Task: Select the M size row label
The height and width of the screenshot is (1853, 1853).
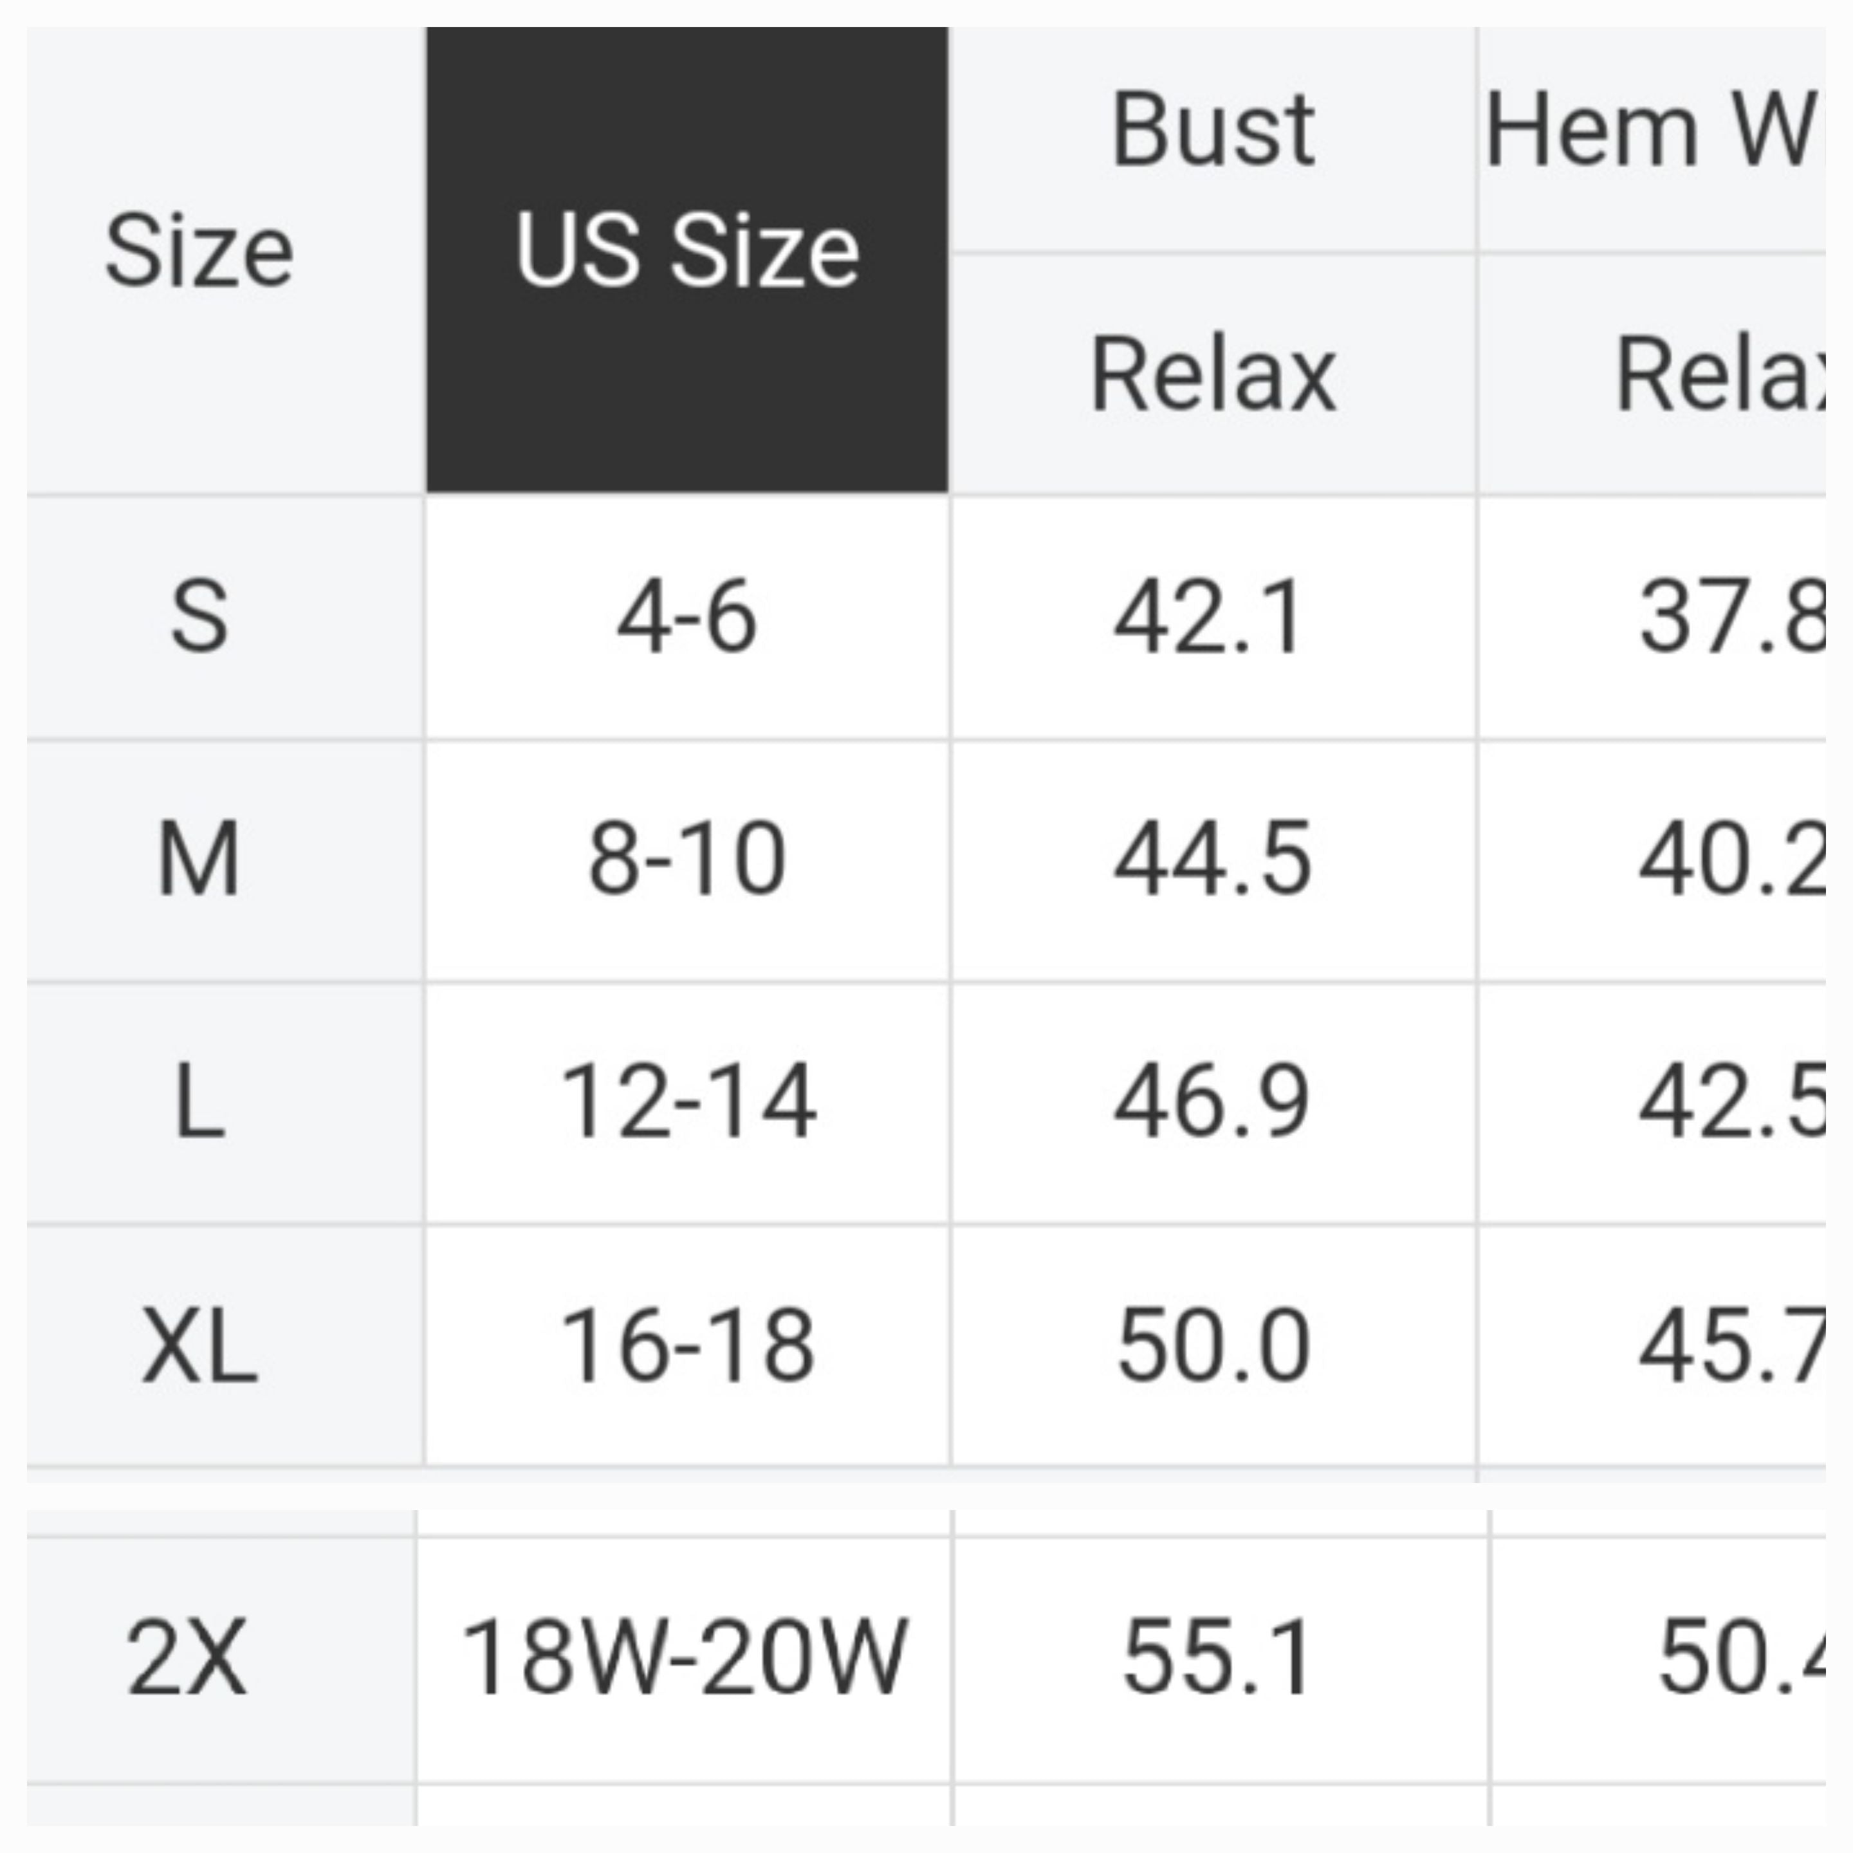Action: click(x=199, y=860)
